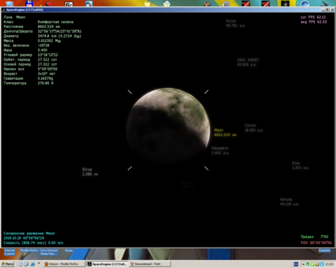Click the 'cur FPS 62.13' readout
Image resolution: width=336 pixels, height=268 pixels.
click(x=313, y=17)
